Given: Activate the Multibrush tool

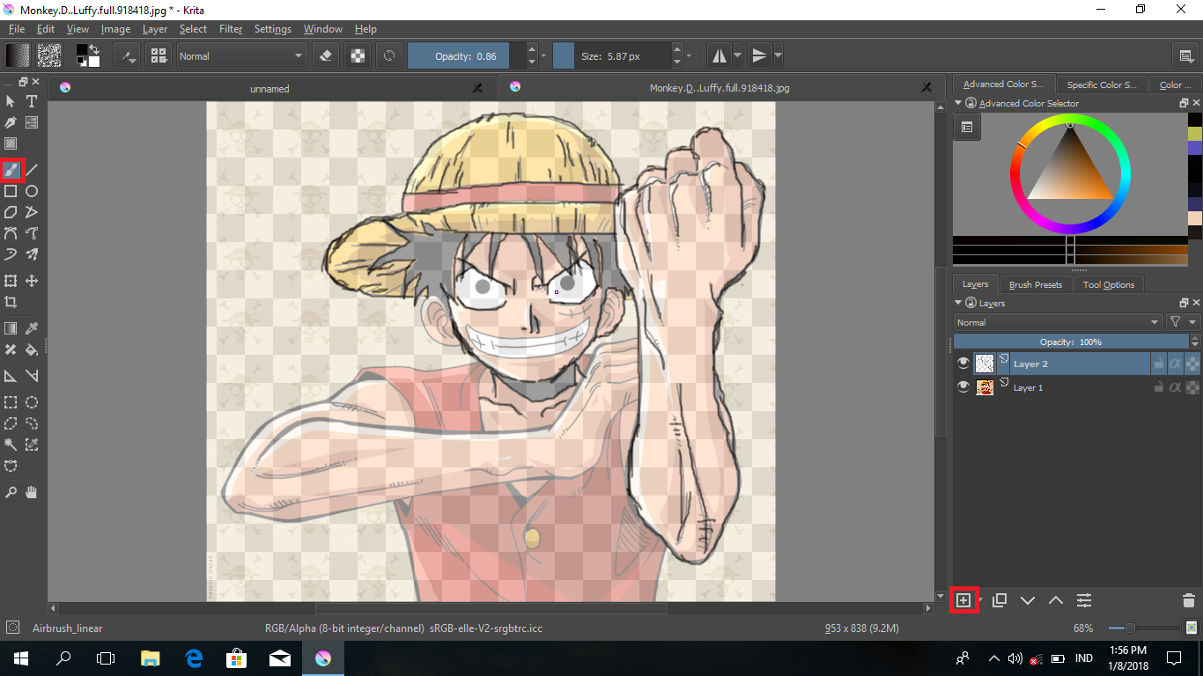Looking at the screenshot, I should [32, 254].
